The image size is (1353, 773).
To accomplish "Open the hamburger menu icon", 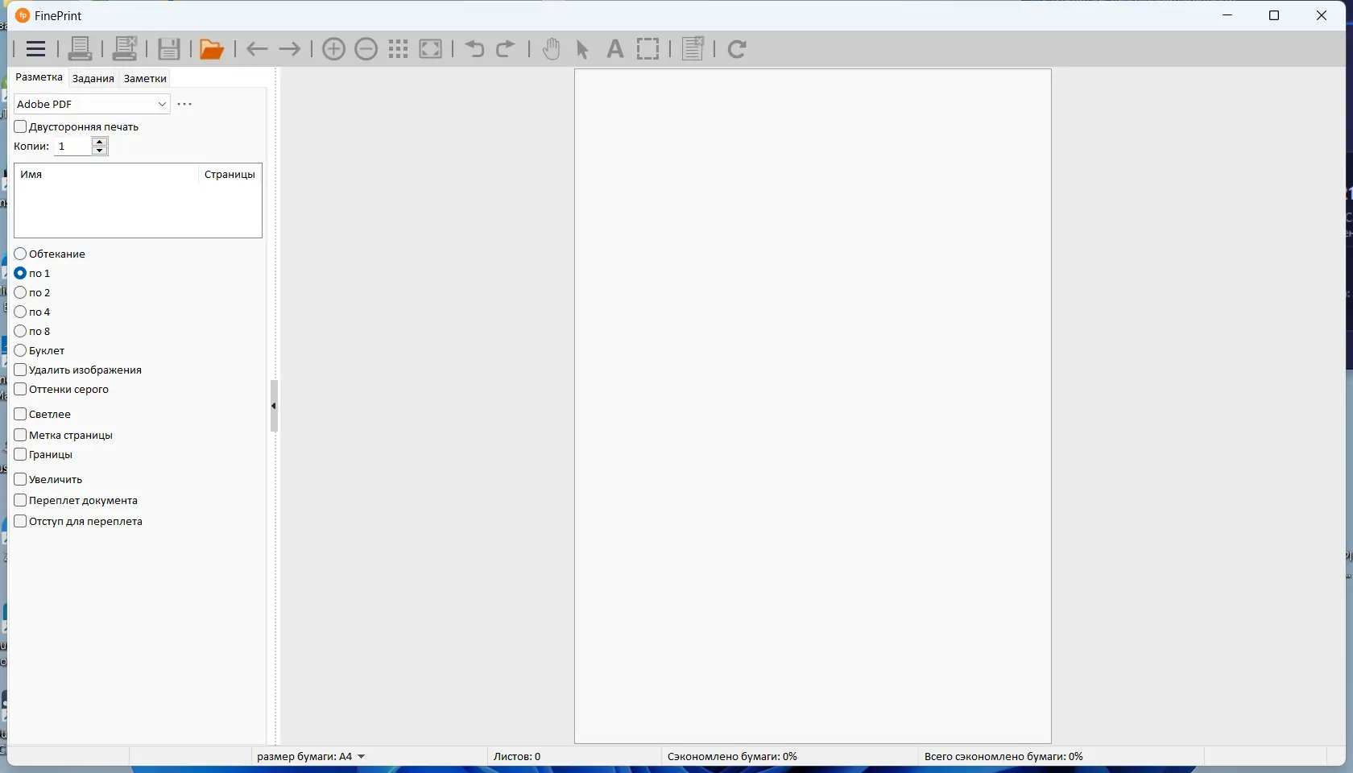I will 35,49.
